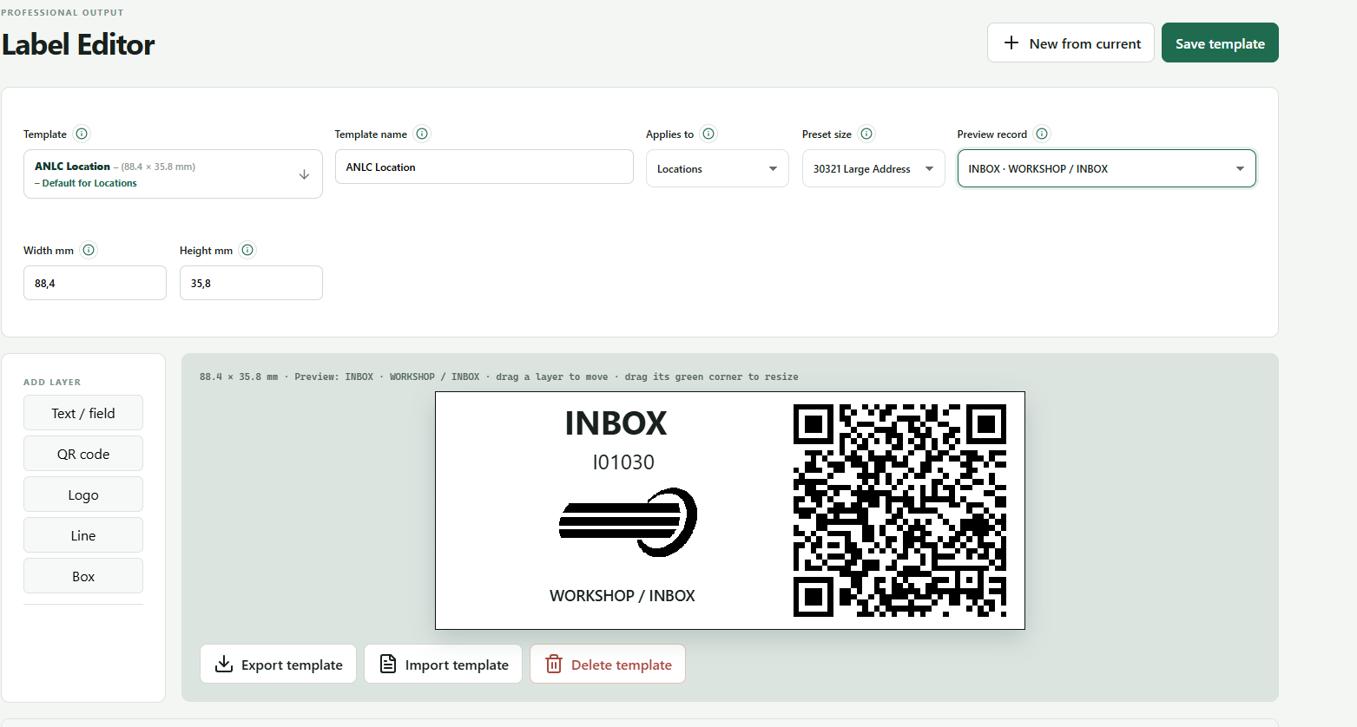Add a Text / field layer
The height and width of the screenshot is (727, 1357).
click(83, 413)
